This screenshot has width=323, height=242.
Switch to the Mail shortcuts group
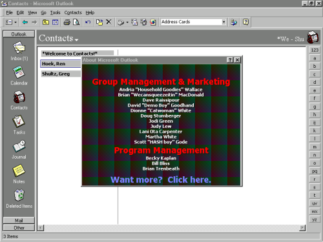point(19,221)
